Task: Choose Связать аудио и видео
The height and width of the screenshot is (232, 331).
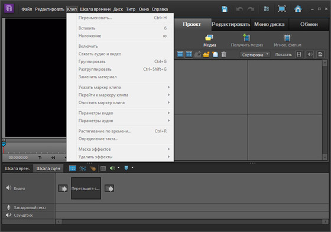Action: (121, 54)
